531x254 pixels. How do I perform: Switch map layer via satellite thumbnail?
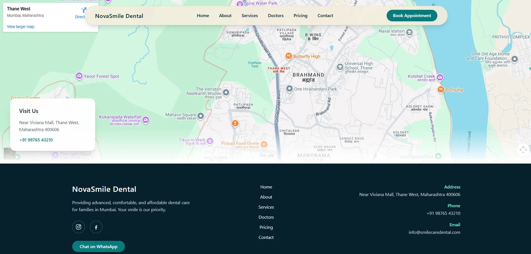(10, 153)
